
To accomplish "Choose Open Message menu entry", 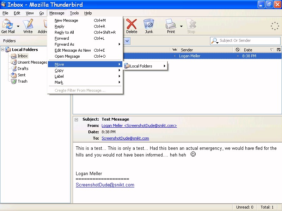I will pos(85,56).
